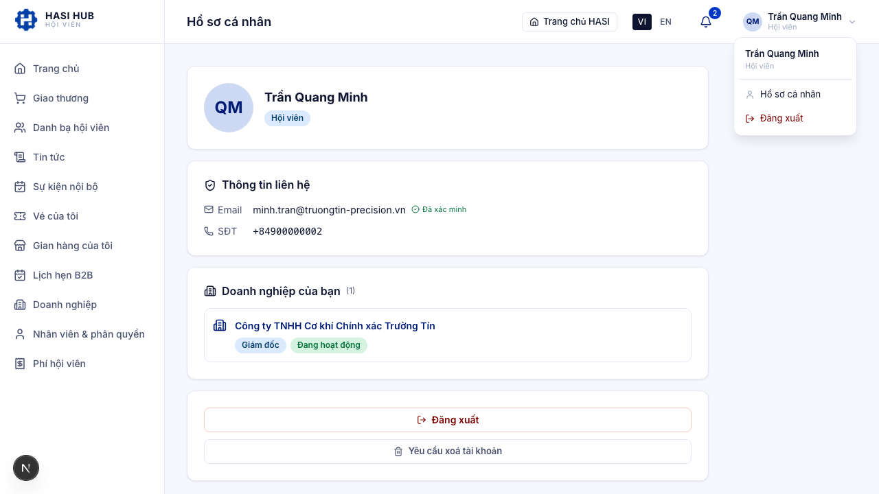Click the Trần Quang Minh header in dropdown menu

(x=782, y=54)
